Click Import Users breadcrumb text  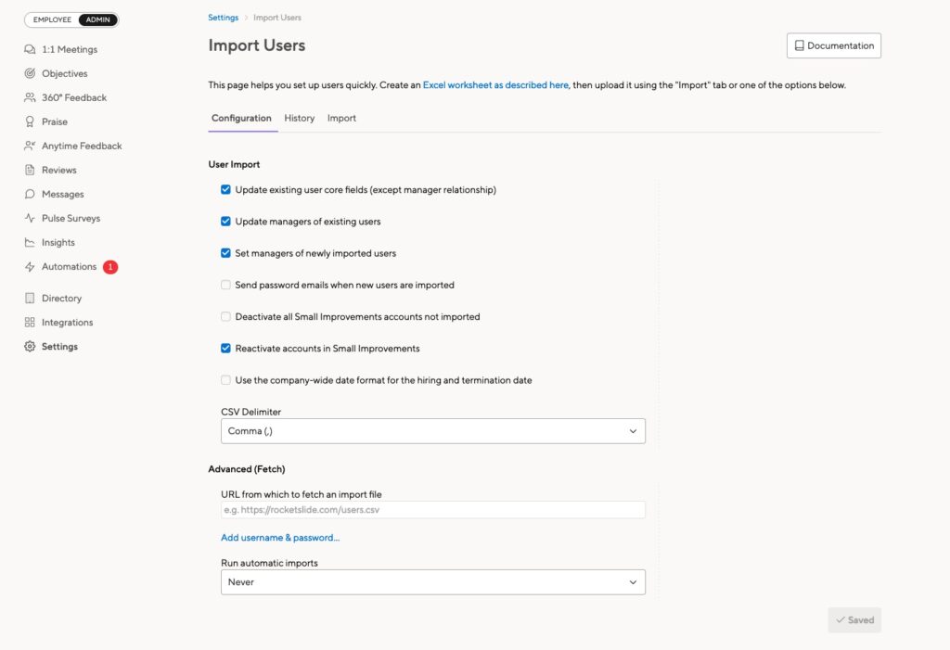click(x=276, y=18)
